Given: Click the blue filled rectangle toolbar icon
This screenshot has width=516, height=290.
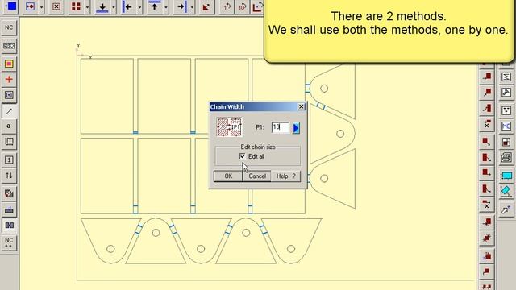Looking at the screenshot, I should (10, 6).
